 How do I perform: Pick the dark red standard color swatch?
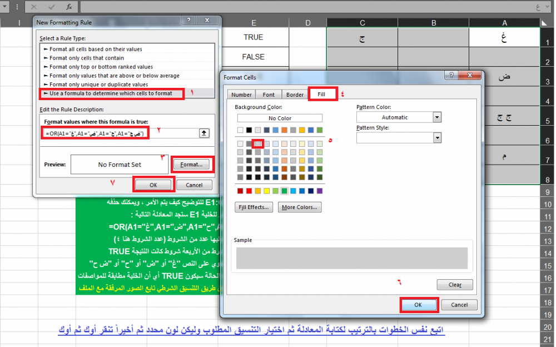pos(240,191)
